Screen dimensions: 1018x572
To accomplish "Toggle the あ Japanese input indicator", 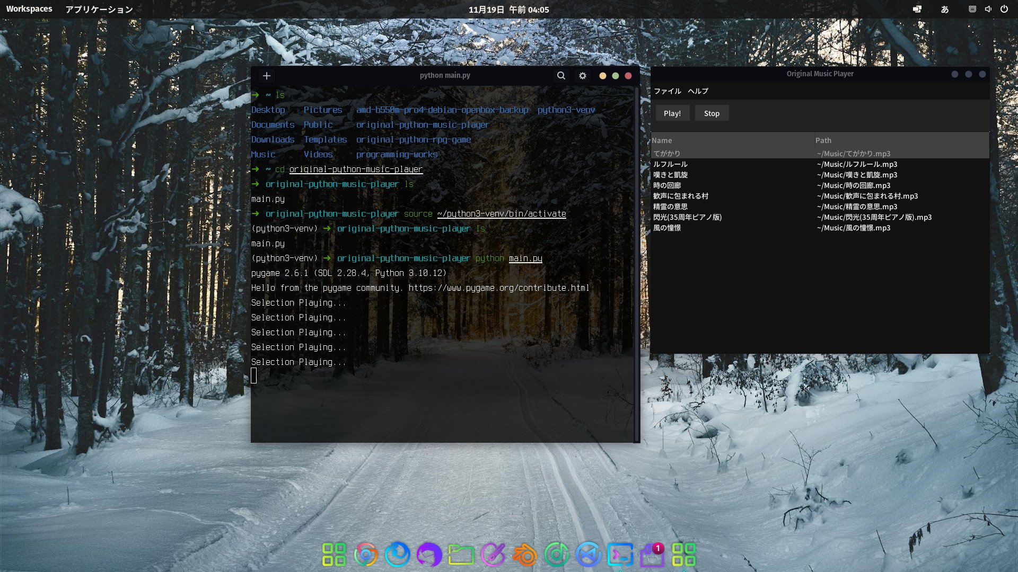I will [945, 9].
